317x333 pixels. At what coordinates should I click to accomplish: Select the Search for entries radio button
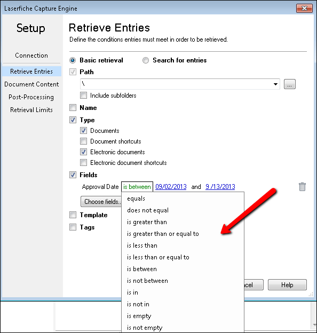146,60
